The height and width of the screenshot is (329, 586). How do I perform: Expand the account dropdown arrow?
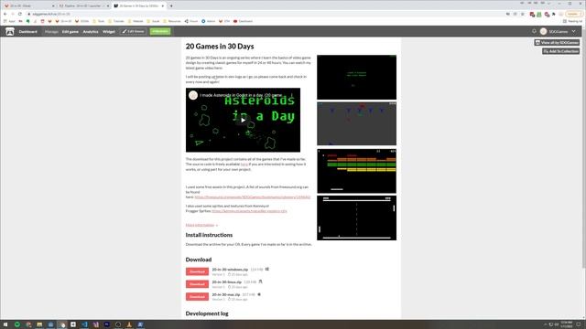click(574, 31)
